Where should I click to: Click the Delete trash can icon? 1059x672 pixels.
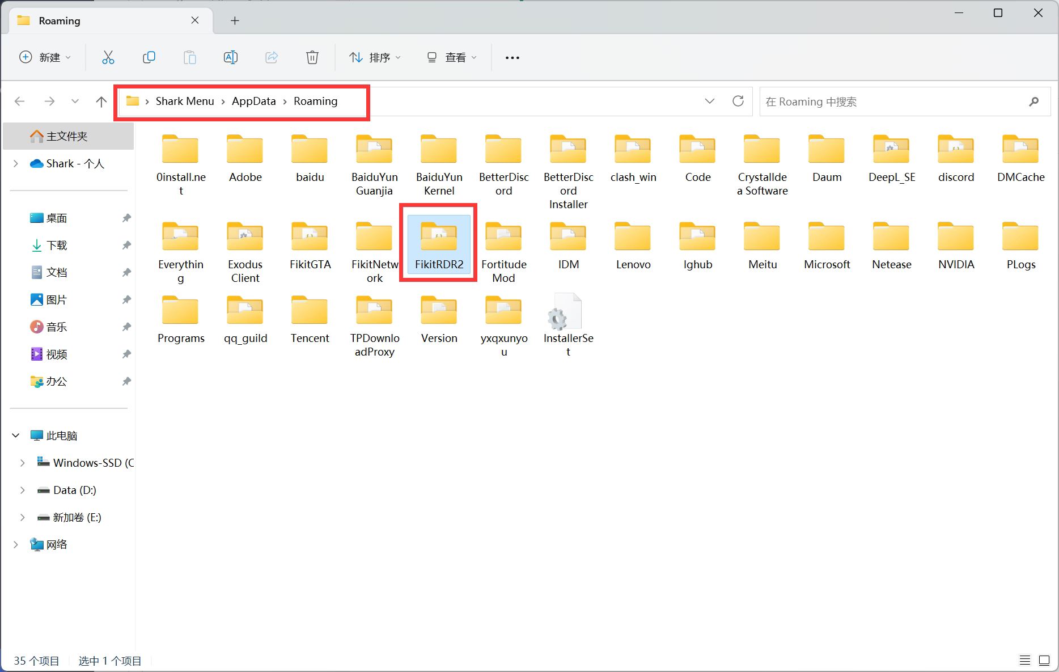pyautogui.click(x=312, y=57)
